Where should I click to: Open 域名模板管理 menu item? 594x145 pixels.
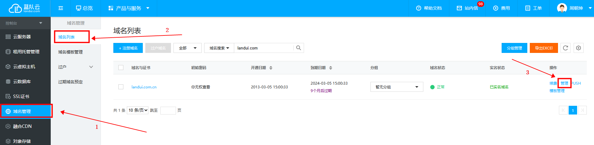tap(70, 52)
